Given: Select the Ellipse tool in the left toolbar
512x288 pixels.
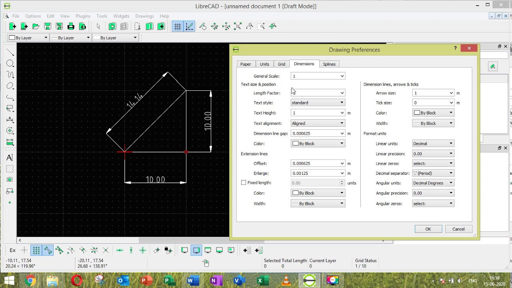Looking at the screenshot, I should [10, 86].
